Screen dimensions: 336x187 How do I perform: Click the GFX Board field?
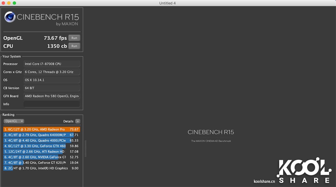tap(52, 96)
